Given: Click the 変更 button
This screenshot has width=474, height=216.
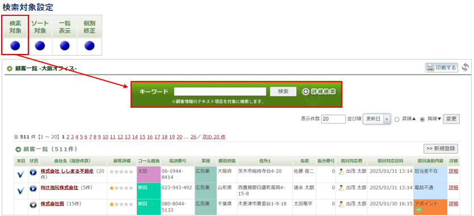Looking at the screenshot, I should 451,119.
